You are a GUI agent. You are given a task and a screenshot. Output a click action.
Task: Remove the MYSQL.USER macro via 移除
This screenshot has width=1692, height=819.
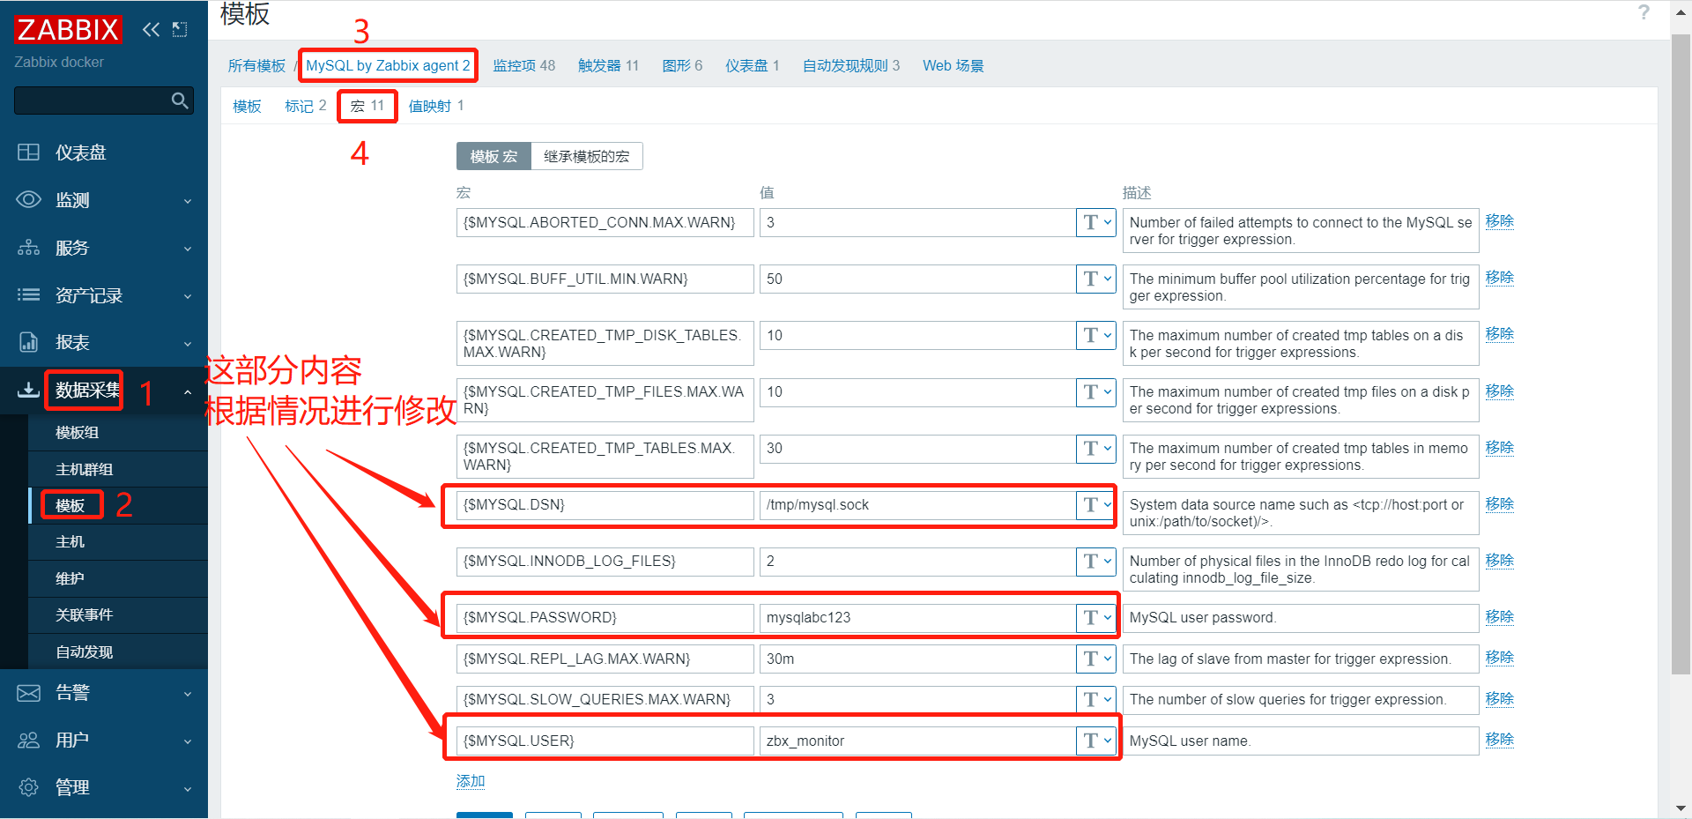(x=1499, y=740)
